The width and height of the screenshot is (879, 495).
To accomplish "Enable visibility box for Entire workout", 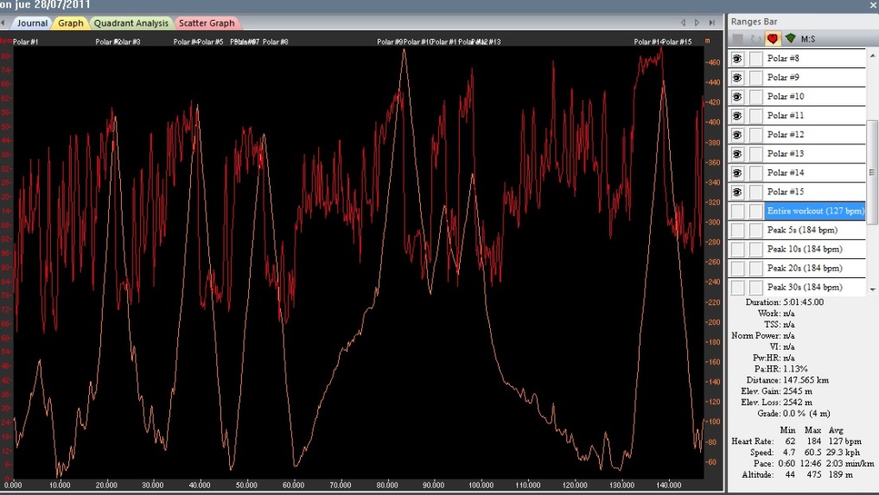I will [x=737, y=211].
